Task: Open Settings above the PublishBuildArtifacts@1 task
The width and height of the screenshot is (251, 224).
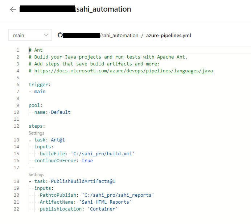Action: coord(36,175)
